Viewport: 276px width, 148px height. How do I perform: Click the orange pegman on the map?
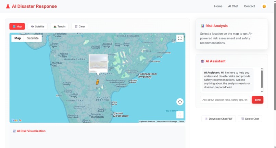pyautogui.click(x=97, y=82)
